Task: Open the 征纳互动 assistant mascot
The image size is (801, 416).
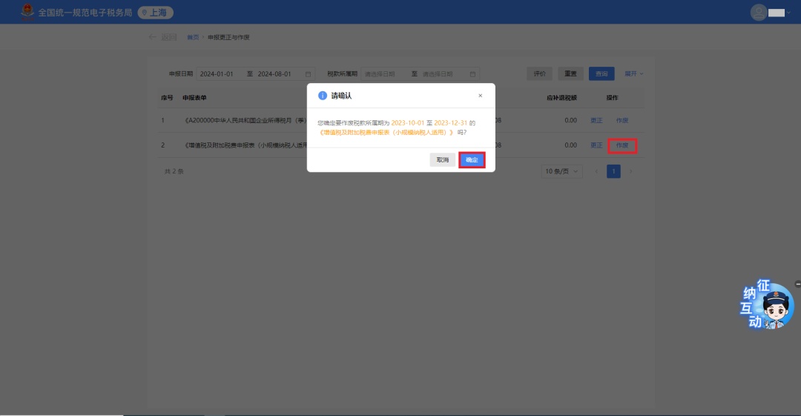Action: (x=766, y=305)
